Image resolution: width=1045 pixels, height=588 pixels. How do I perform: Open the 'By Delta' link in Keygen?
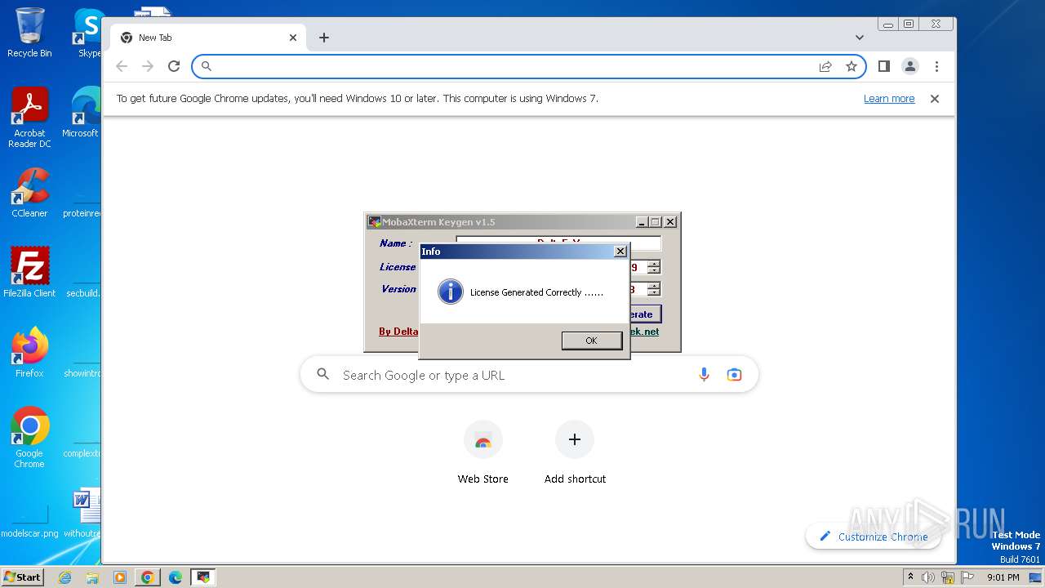coord(398,332)
